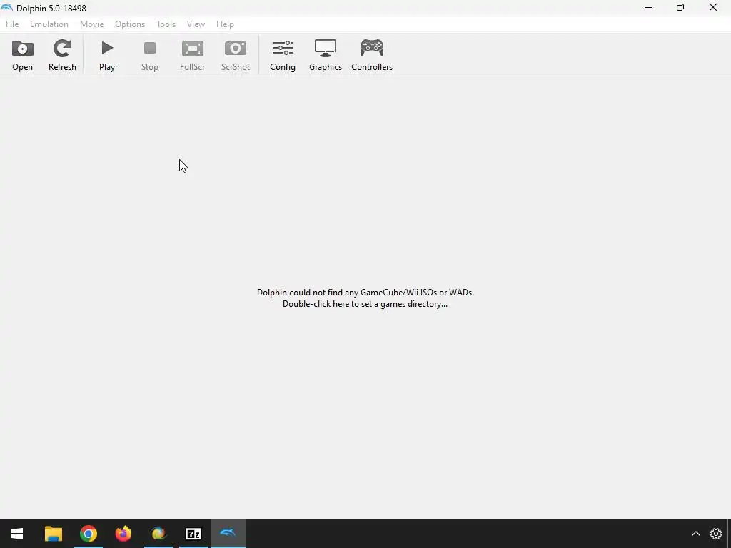Open settings gear in system tray

(715, 534)
